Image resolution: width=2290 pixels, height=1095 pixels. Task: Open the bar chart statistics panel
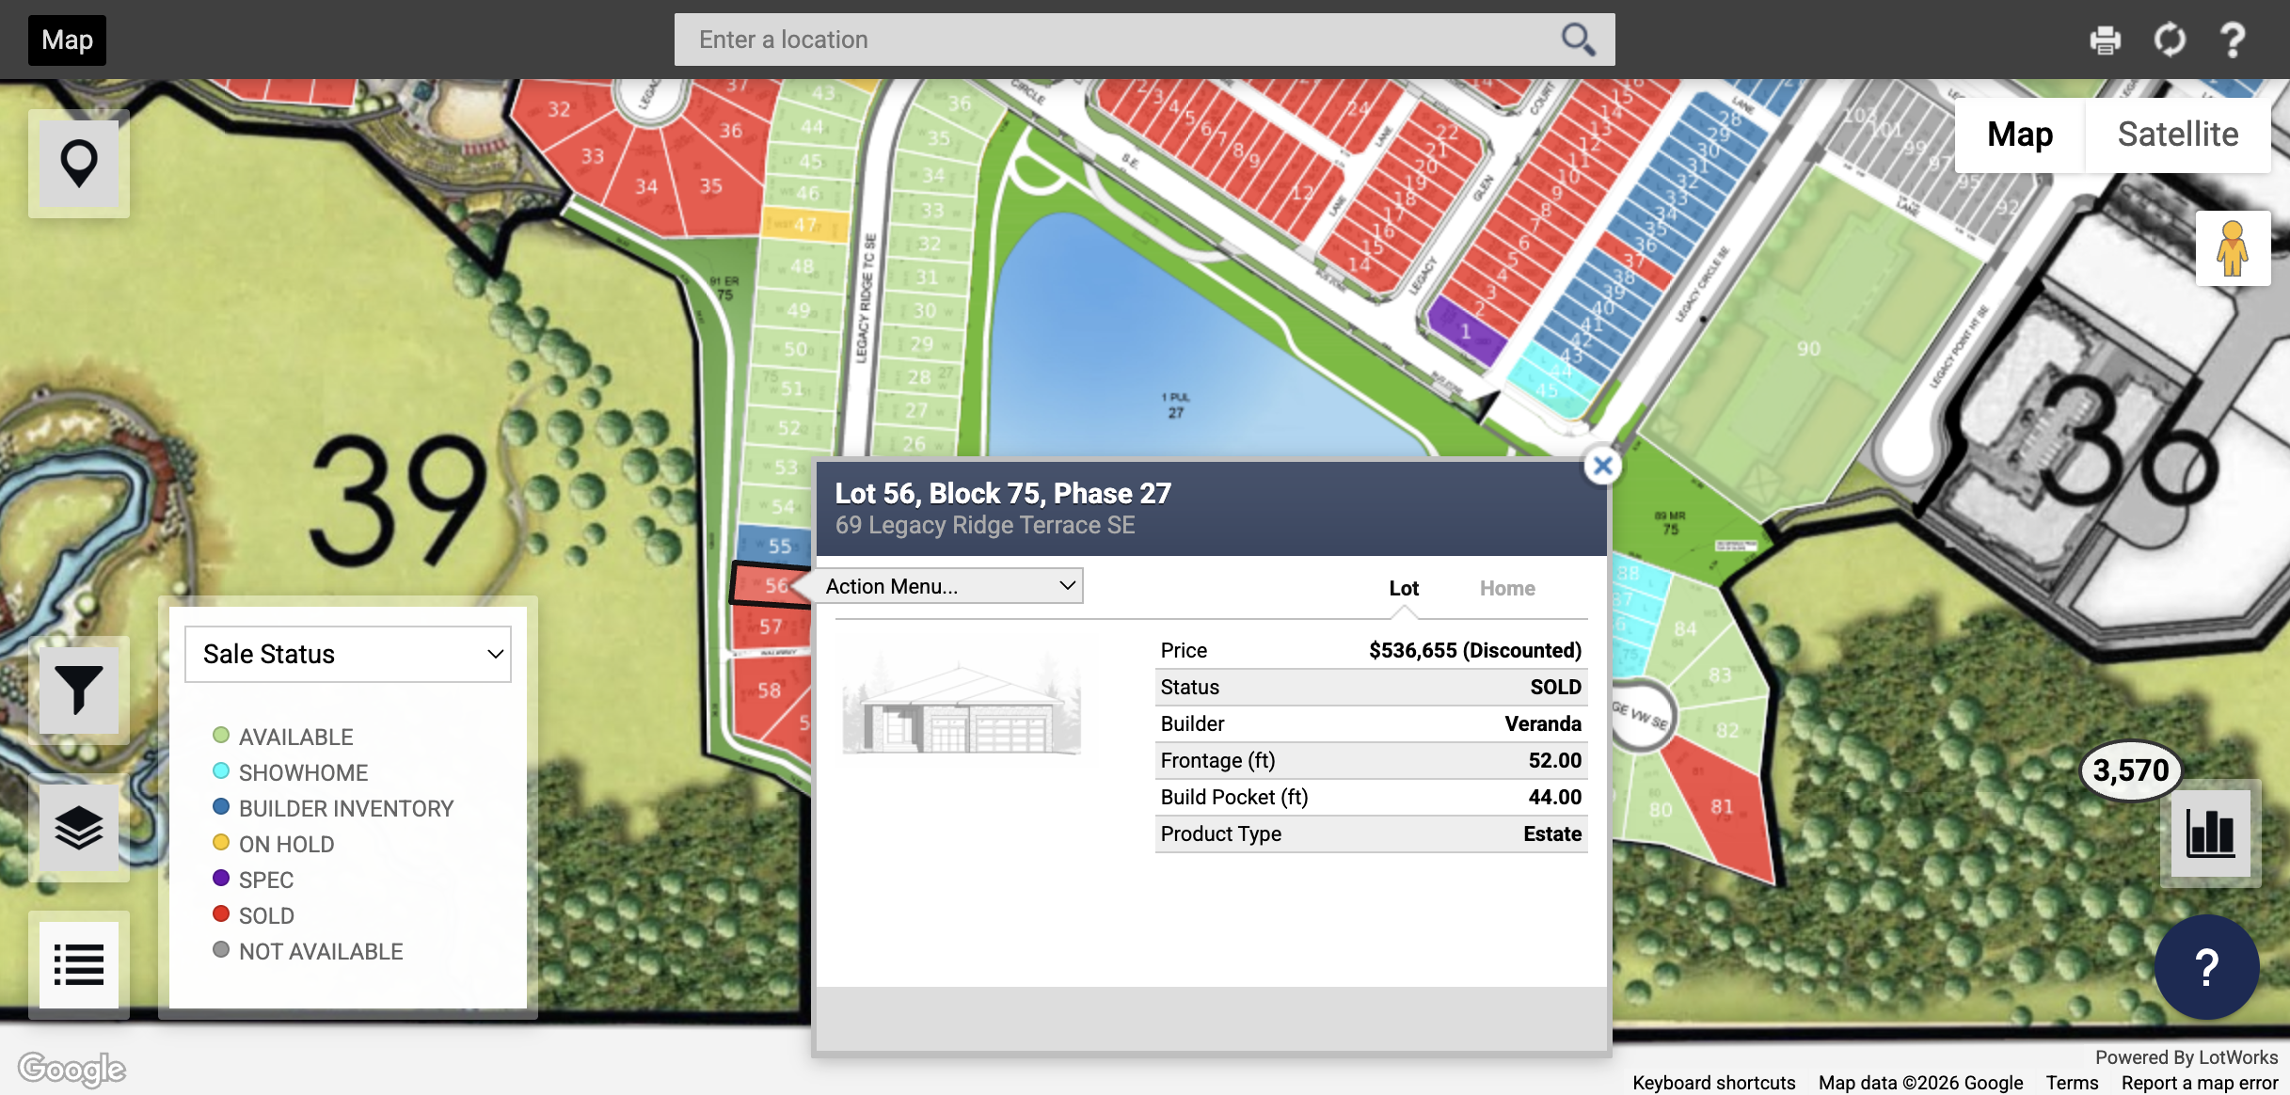[2210, 832]
